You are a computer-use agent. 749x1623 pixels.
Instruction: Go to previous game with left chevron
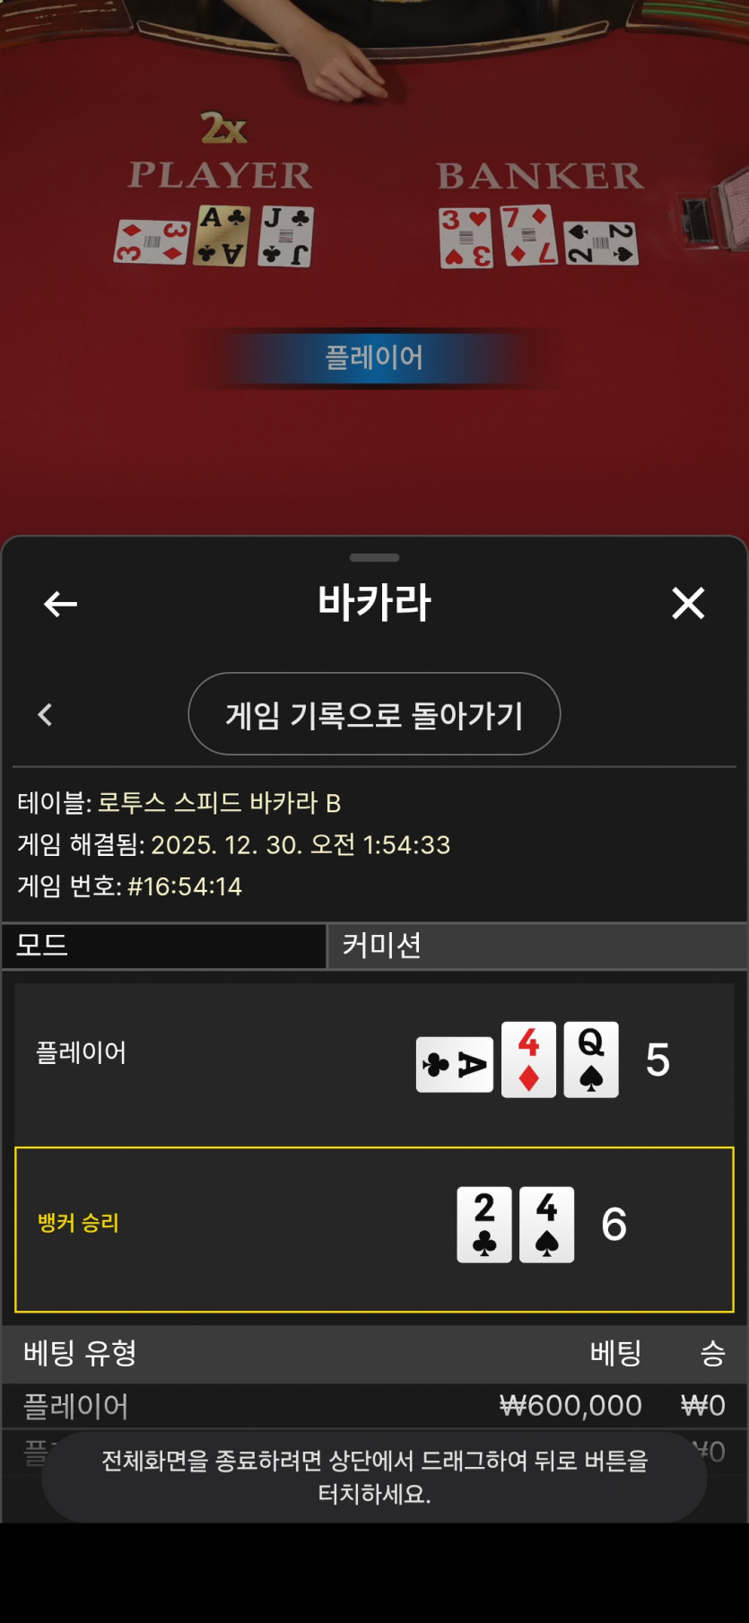(45, 715)
